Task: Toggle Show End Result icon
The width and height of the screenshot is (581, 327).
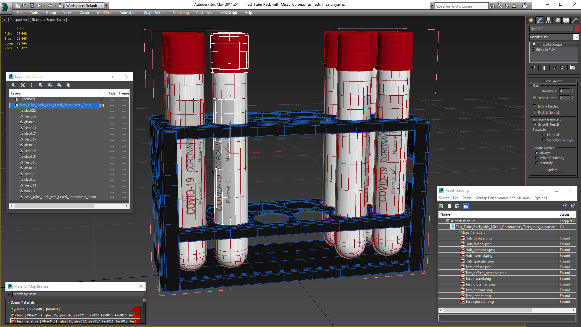Action: point(544,68)
